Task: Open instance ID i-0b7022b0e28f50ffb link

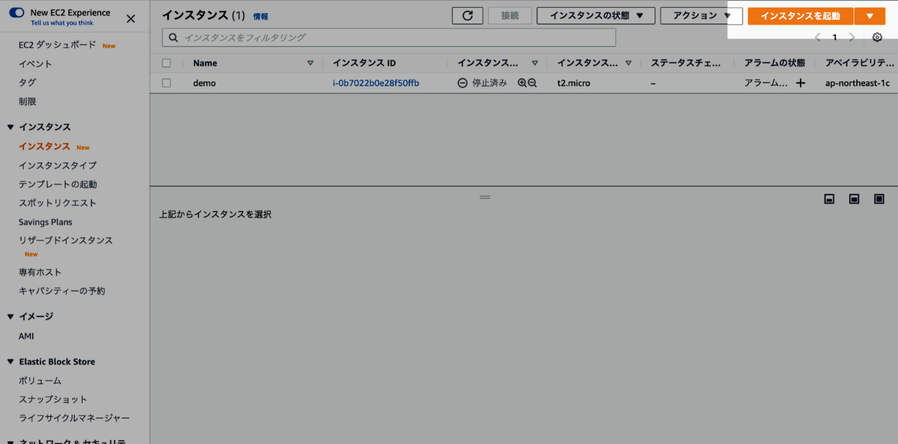Action: (x=376, y=83)
